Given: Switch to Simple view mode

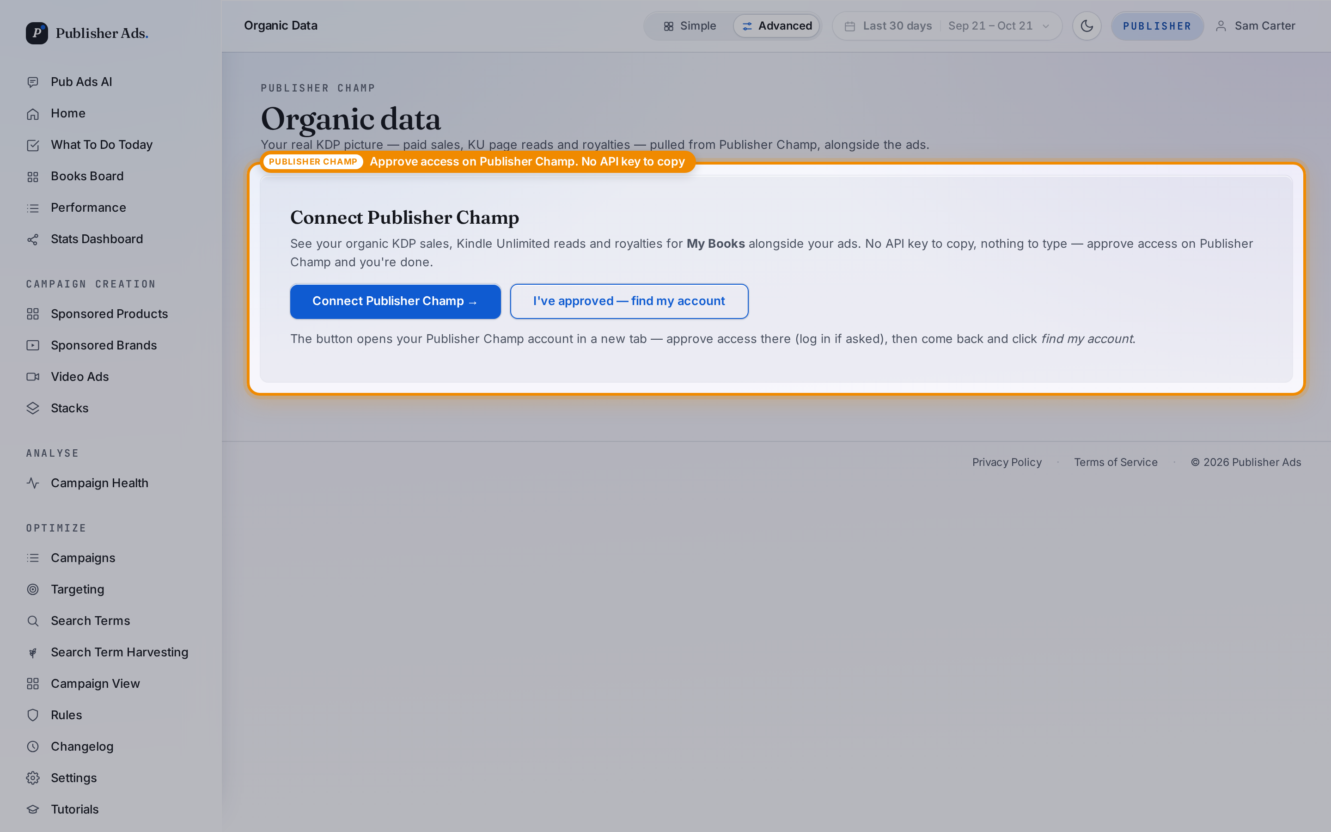Looking at the screenshot, I should tap(690, 26).
